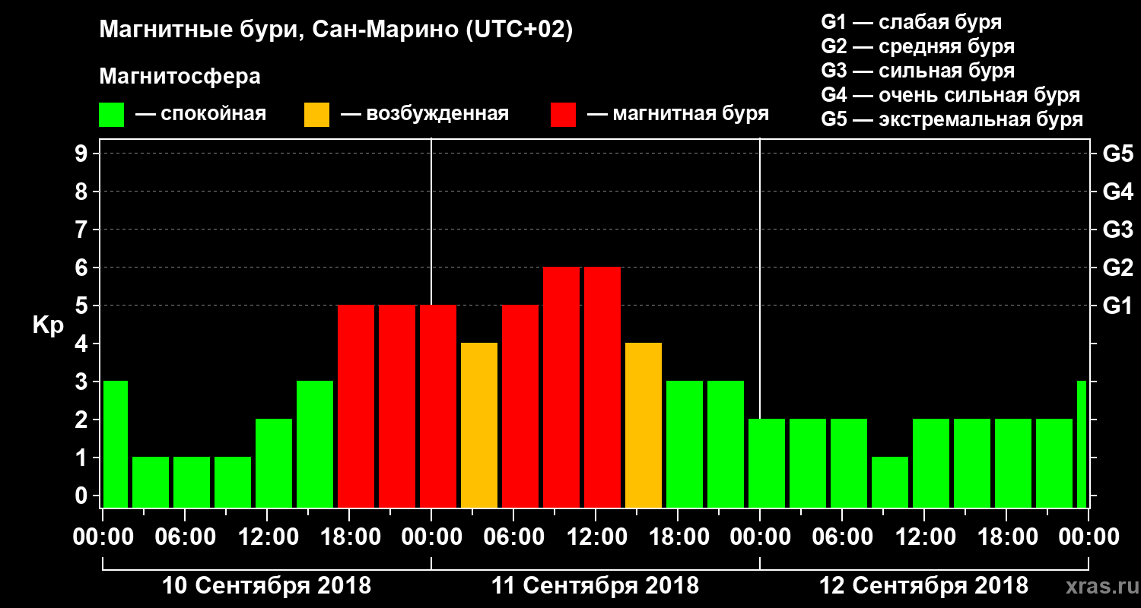Click the «12 Сентября 2018» date label

pyautogui.click(x=923, y=586)
